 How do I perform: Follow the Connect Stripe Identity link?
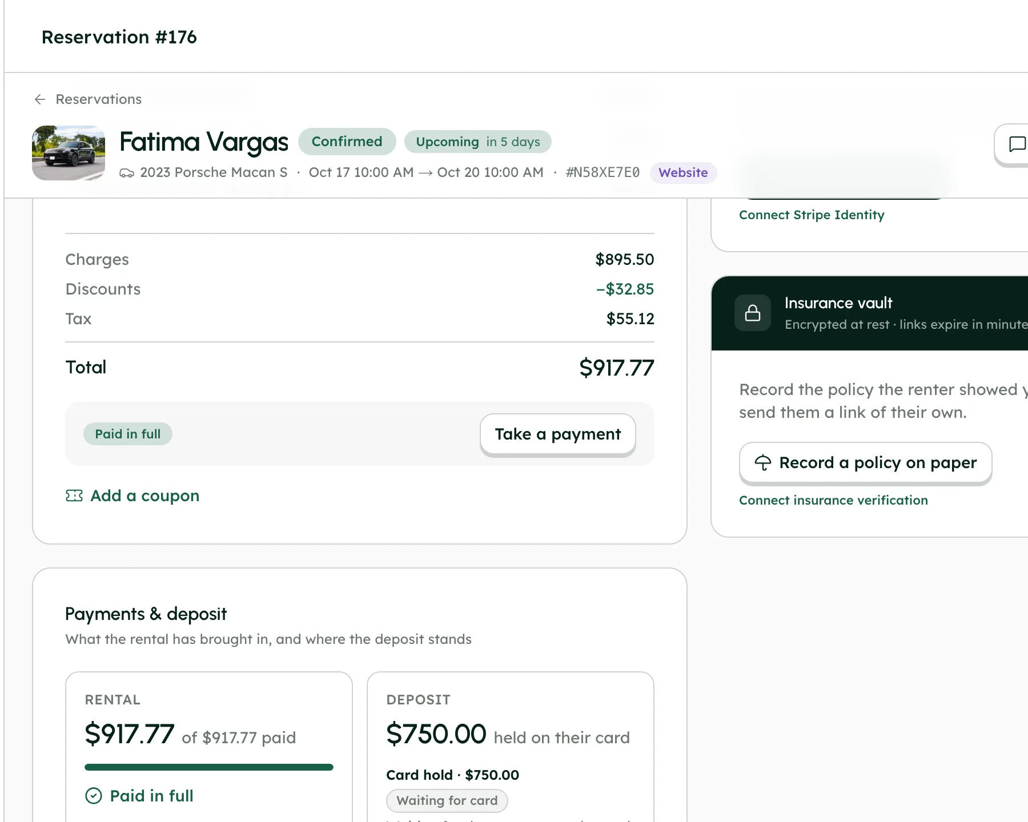812,215
